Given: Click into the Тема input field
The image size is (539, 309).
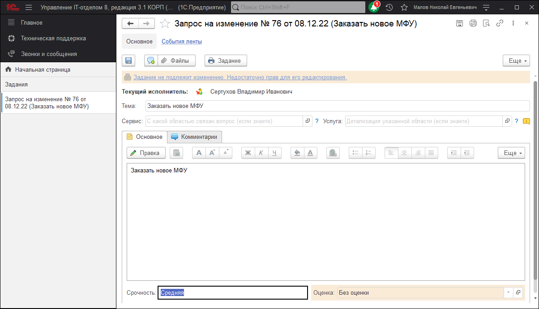Looking at the screenshot, I should tap(338, 106).
